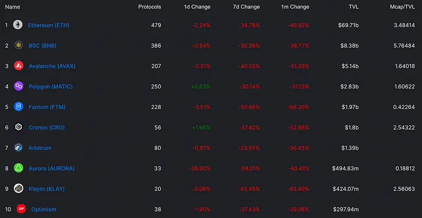Image resolution: width=422 pixels, height=218 pixels.
Task: Click the Klaytn logo icon
Action: (18, 189)
